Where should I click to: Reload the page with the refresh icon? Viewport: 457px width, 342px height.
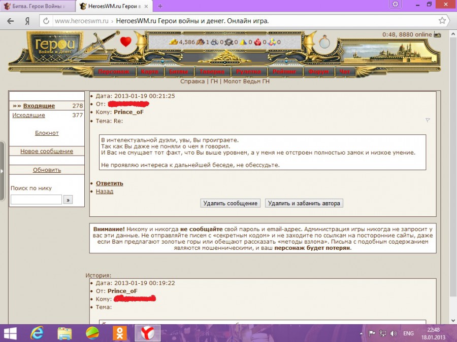pyautogui.click(x=46, y=21)
